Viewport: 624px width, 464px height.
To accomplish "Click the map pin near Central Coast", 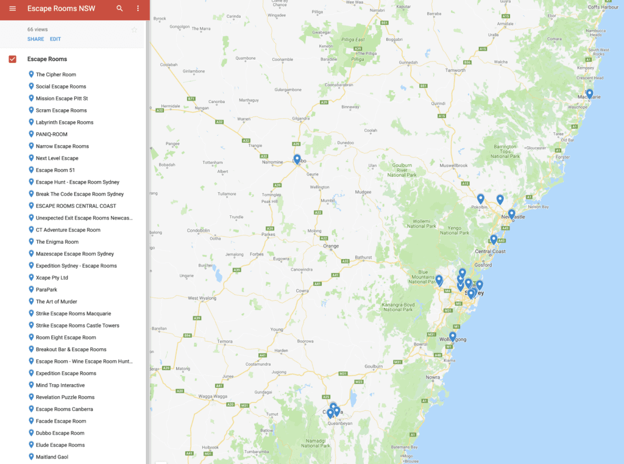I will click(494, 240).
